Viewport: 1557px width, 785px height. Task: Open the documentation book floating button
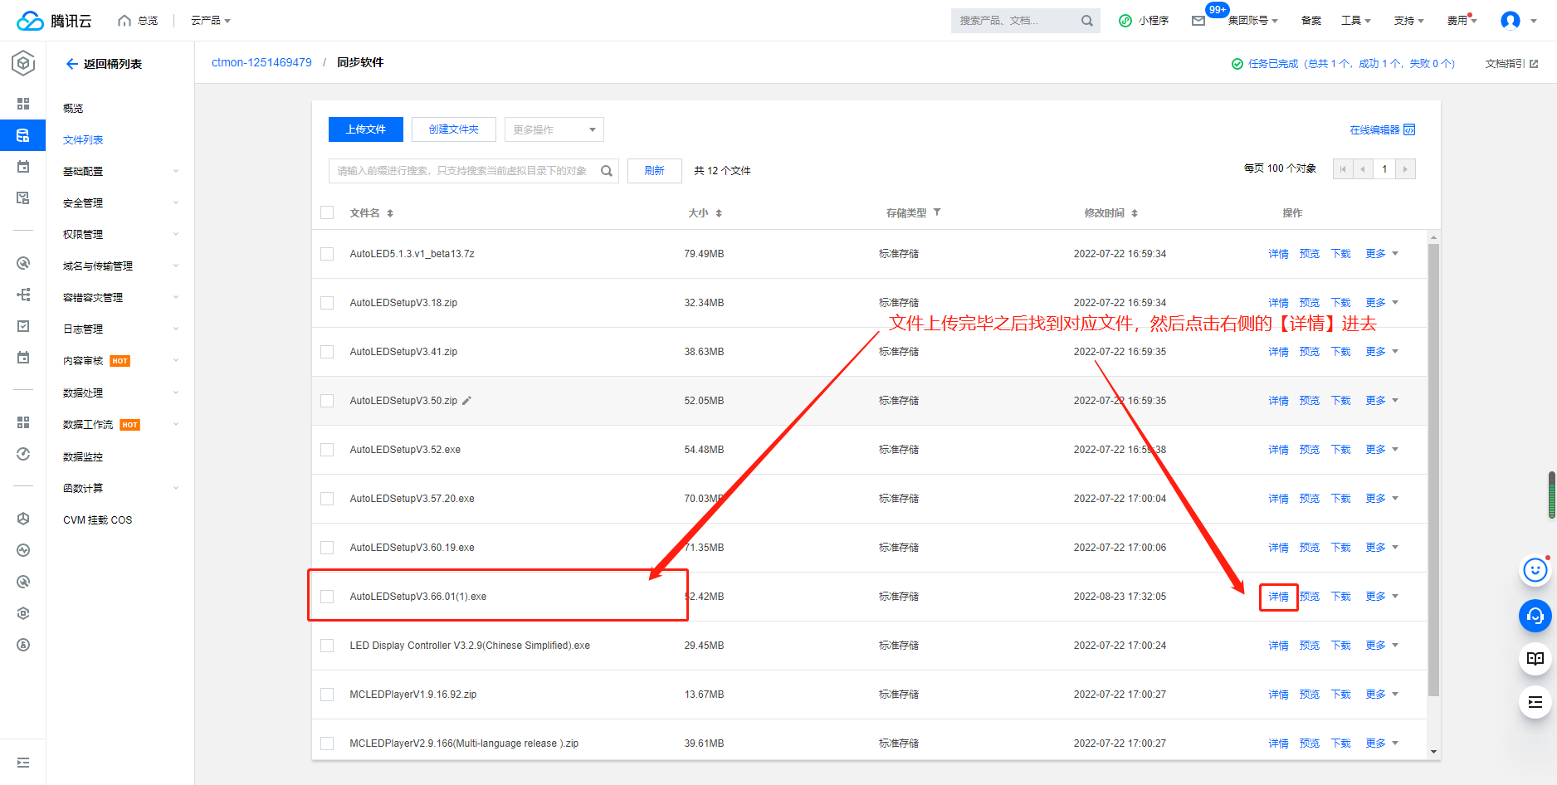pos(1535,659)
